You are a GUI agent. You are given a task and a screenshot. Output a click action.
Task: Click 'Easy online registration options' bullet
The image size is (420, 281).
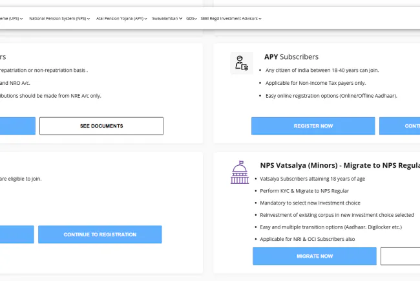(331, 96)
